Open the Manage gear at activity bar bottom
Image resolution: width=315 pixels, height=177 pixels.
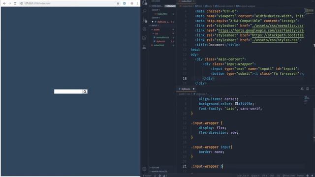pyautogui.click(x=144, y=169)
